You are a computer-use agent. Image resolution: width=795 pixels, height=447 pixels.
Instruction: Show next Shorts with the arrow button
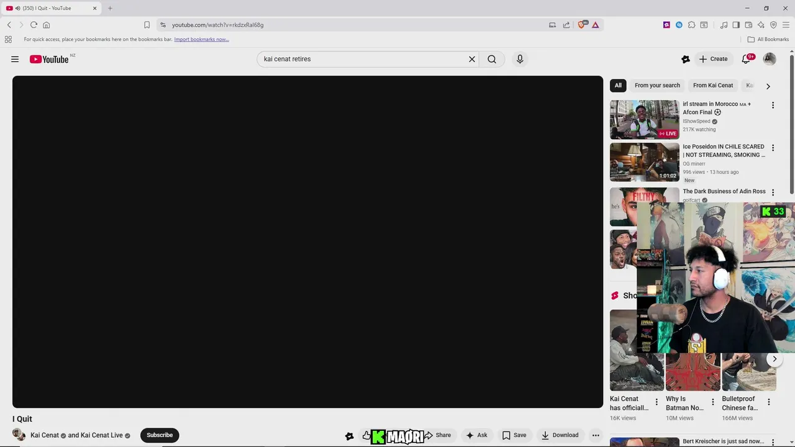(x=775, y=359)
